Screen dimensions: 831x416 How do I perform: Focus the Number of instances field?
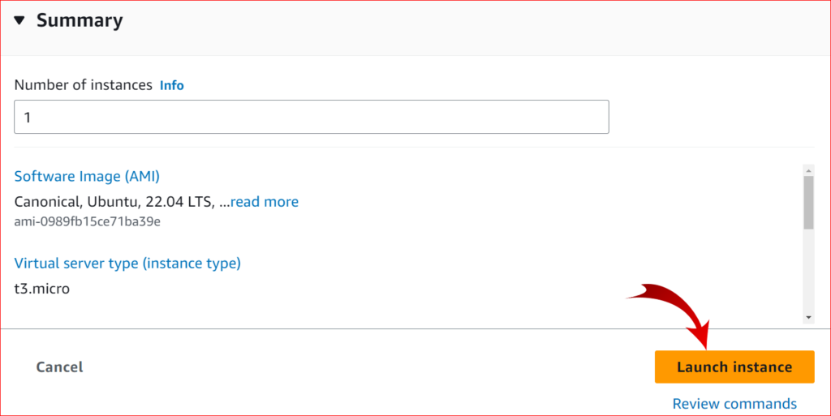click(312, 117)
